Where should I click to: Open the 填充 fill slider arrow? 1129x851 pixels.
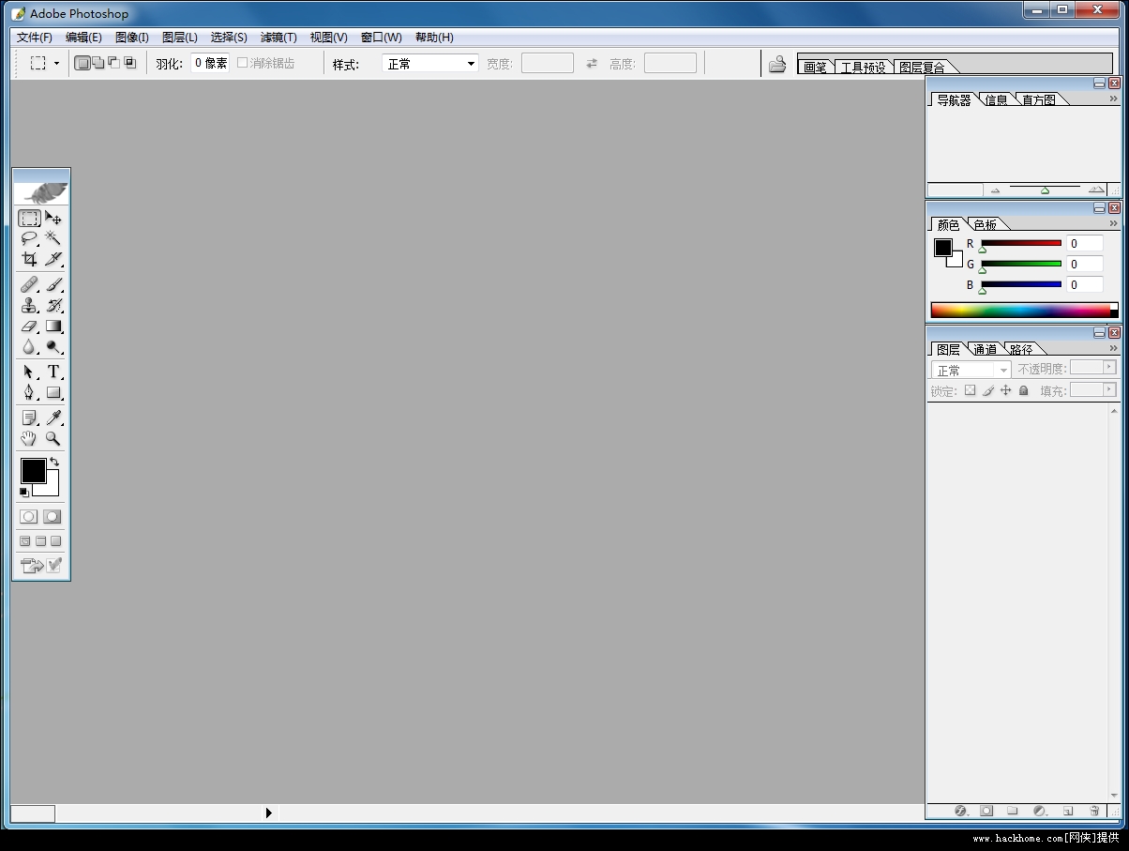point(1110,388)
